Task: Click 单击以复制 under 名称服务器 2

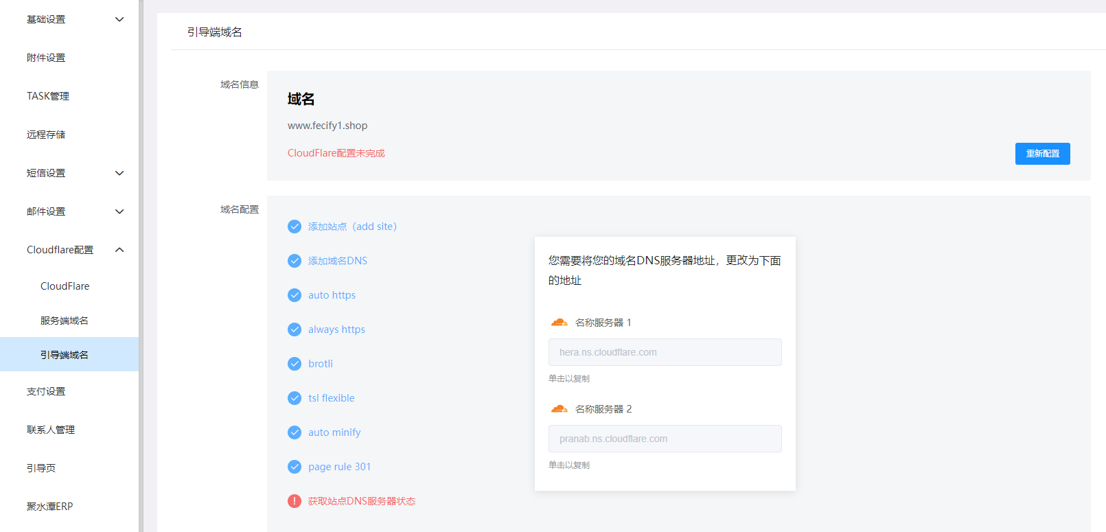Action: pyautogui.click(x=569, y=465)
